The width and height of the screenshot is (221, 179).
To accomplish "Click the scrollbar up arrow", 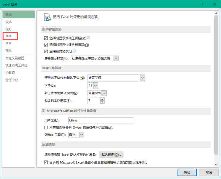I will pyautogui.click(x=216, y=14).
